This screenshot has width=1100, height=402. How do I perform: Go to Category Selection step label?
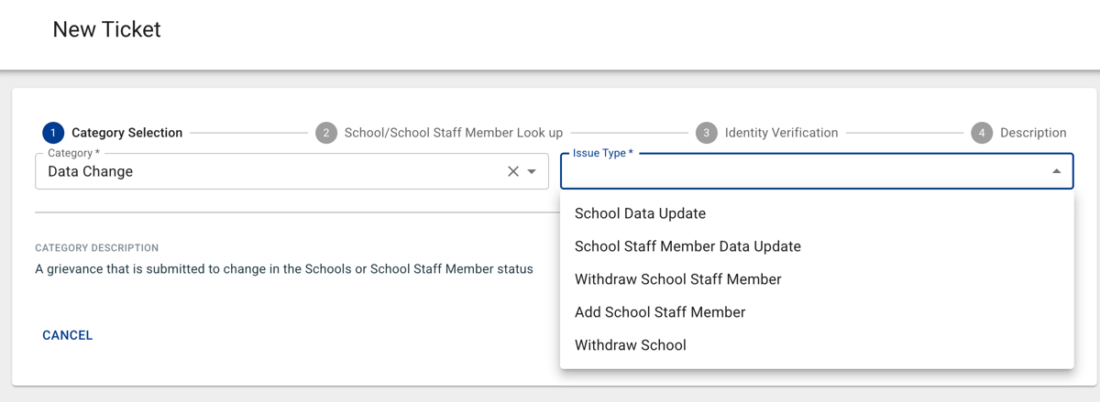(x=126, y=133)
